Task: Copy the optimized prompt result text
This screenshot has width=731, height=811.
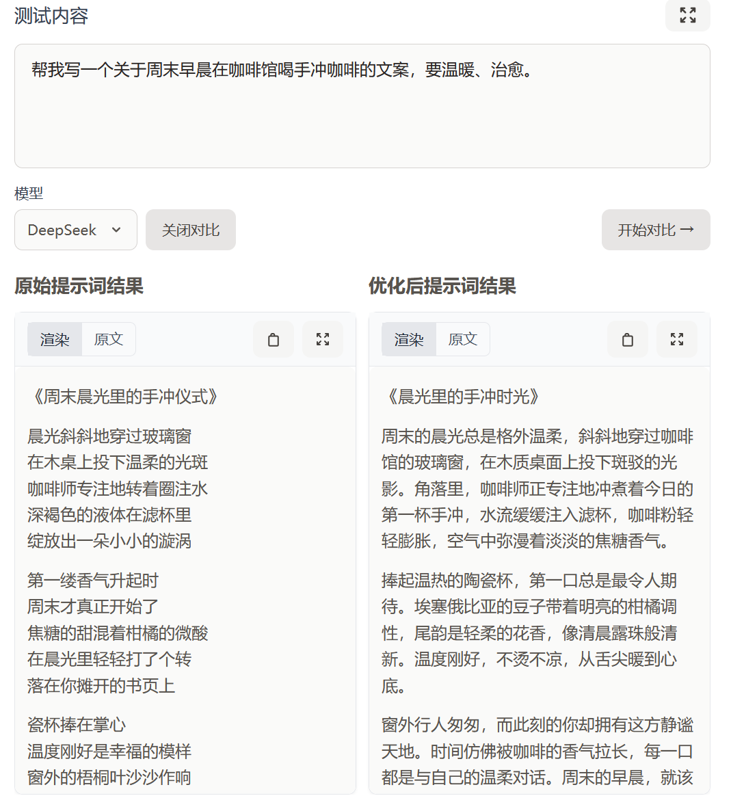Action: coord(627,338)
